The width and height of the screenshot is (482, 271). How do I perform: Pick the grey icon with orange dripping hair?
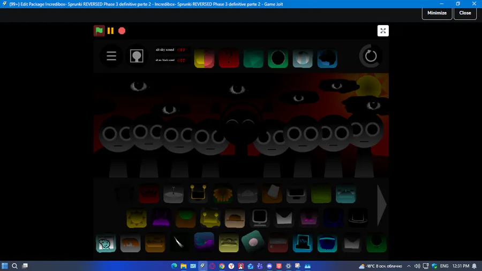(x=130, y=243)
